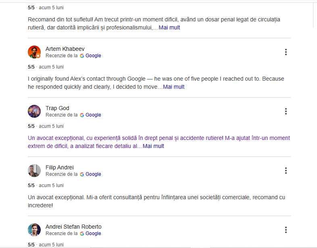Click Artem Khabeev's profile avatar
Screen dimensions: 317x248
(34, 52)
